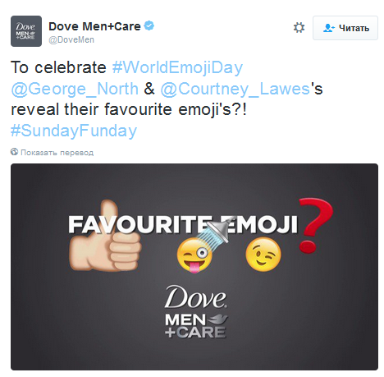The height and width of the screenshot is (377, 384).
Task: Click the FAVOURITE EMOJI headline text
Action: click(x=183, y=224)
